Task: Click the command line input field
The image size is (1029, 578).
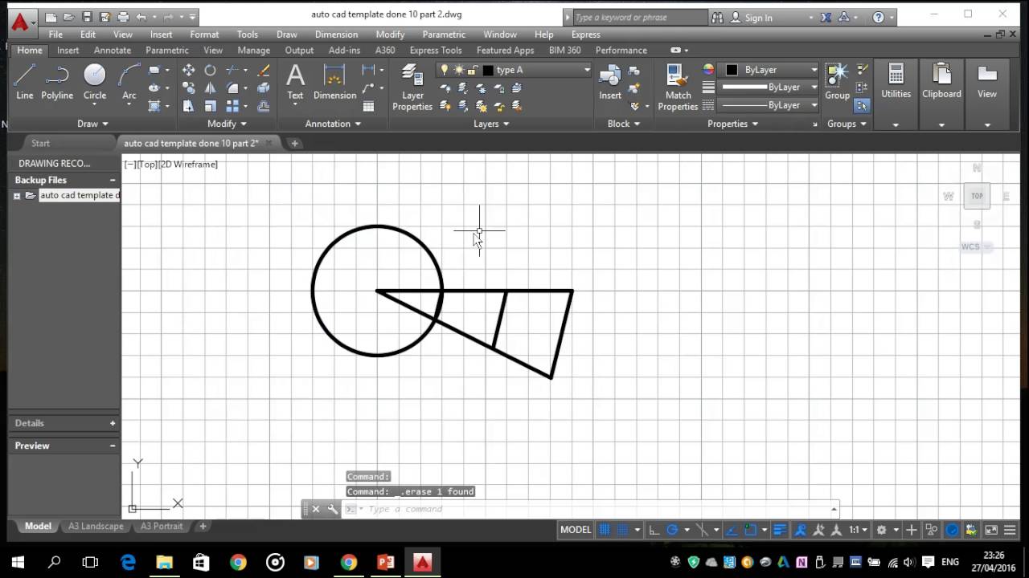Action: [x=599, y=509]
